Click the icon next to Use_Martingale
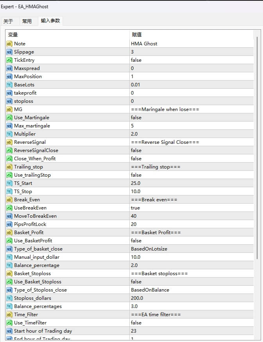 click(x=9, y=118)
